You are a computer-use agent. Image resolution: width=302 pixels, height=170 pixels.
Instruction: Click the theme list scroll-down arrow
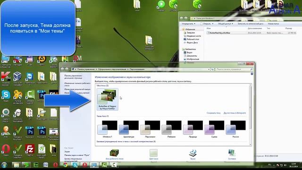click(x=251, y=144)
